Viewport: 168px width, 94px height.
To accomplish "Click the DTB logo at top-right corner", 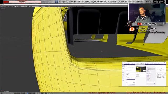I will click(x=159, y=2).
